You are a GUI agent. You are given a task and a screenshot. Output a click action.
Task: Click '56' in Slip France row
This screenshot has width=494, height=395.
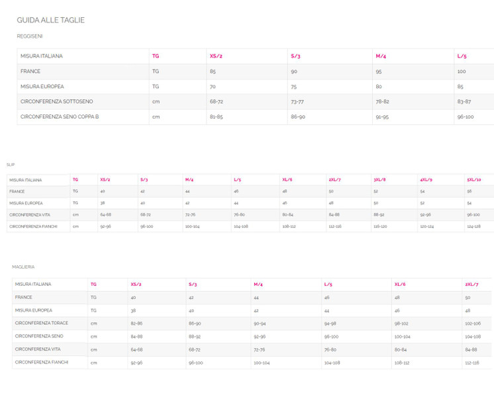(469, 191)
